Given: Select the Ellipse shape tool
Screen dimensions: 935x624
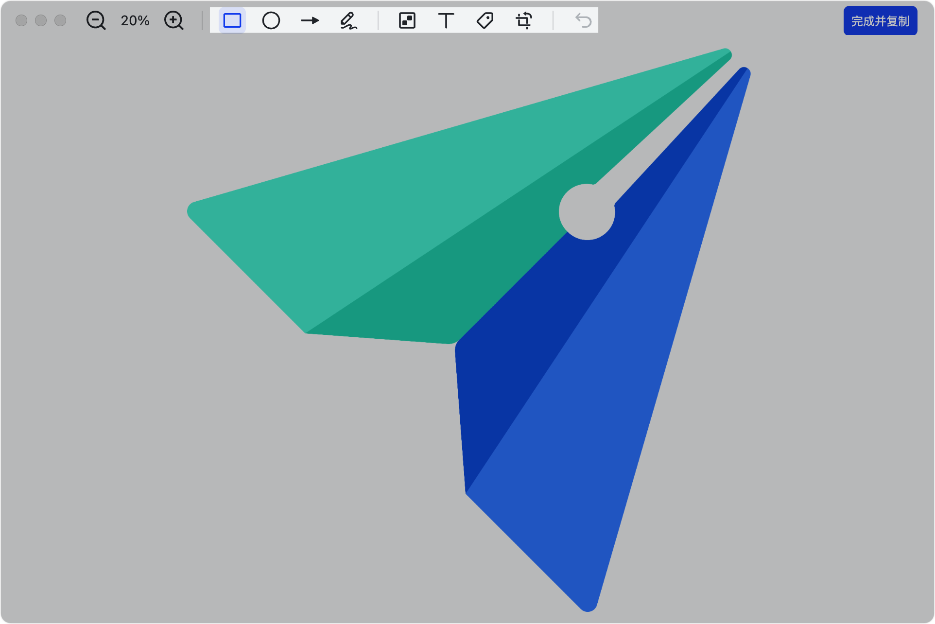Looking at the screenshot, I should [x=271, y=20].
